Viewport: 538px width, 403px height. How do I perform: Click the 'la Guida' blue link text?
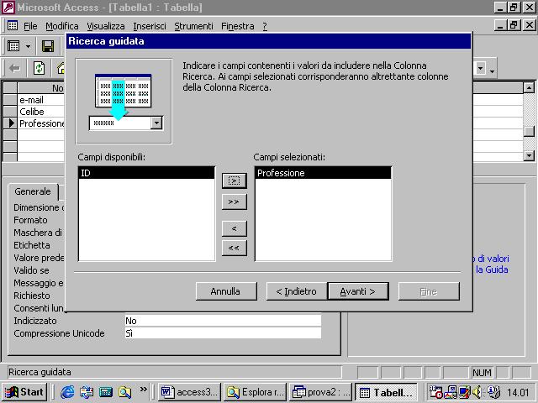(x=492, y=270)
